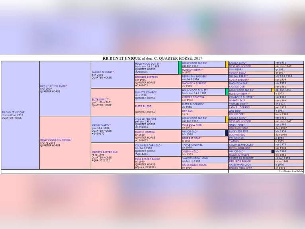
Task: Click the ELITE ELLIOT link
Action: 143,106
